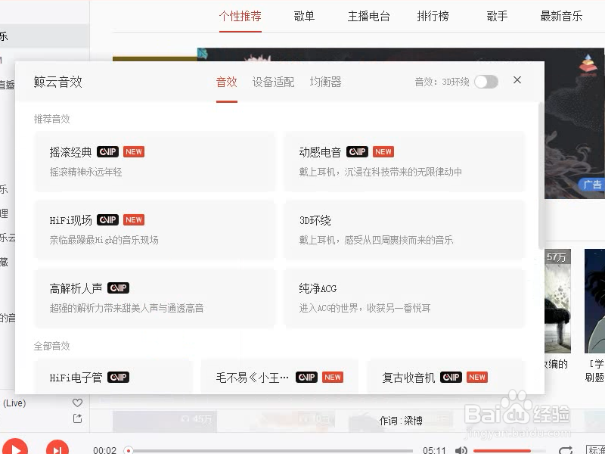Click the 05:11 total duration text
Viewport: 605px width, 454px height.
(434, 450)
